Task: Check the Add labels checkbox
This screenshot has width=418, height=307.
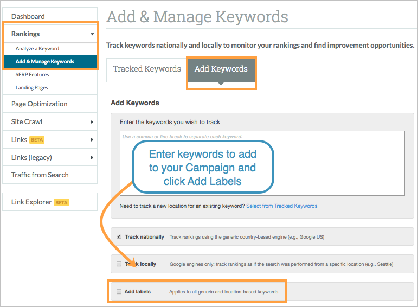Action: 119,291
